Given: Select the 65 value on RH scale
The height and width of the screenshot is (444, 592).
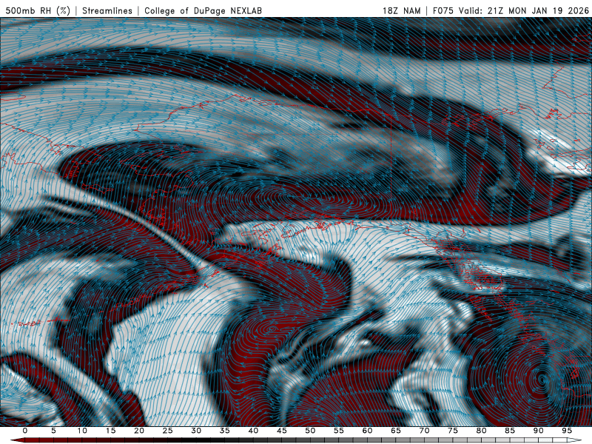Looking at the screenshot, I should click(396, 431).
